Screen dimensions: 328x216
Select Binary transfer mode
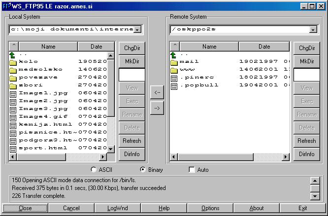click(143, 170)
